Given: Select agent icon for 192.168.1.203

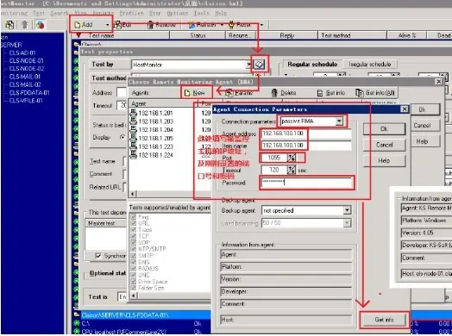Looking at the screenshot, I should (134, 121).
